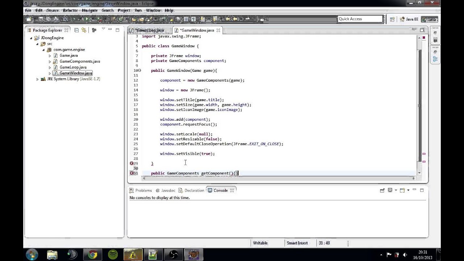Fold the GameWindow constructor at line 10

click(x=140, y=70)
